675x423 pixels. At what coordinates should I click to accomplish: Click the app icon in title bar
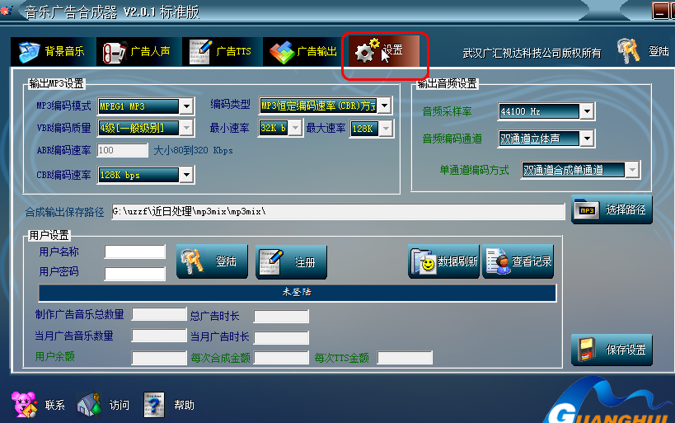(x=6, y=9)
